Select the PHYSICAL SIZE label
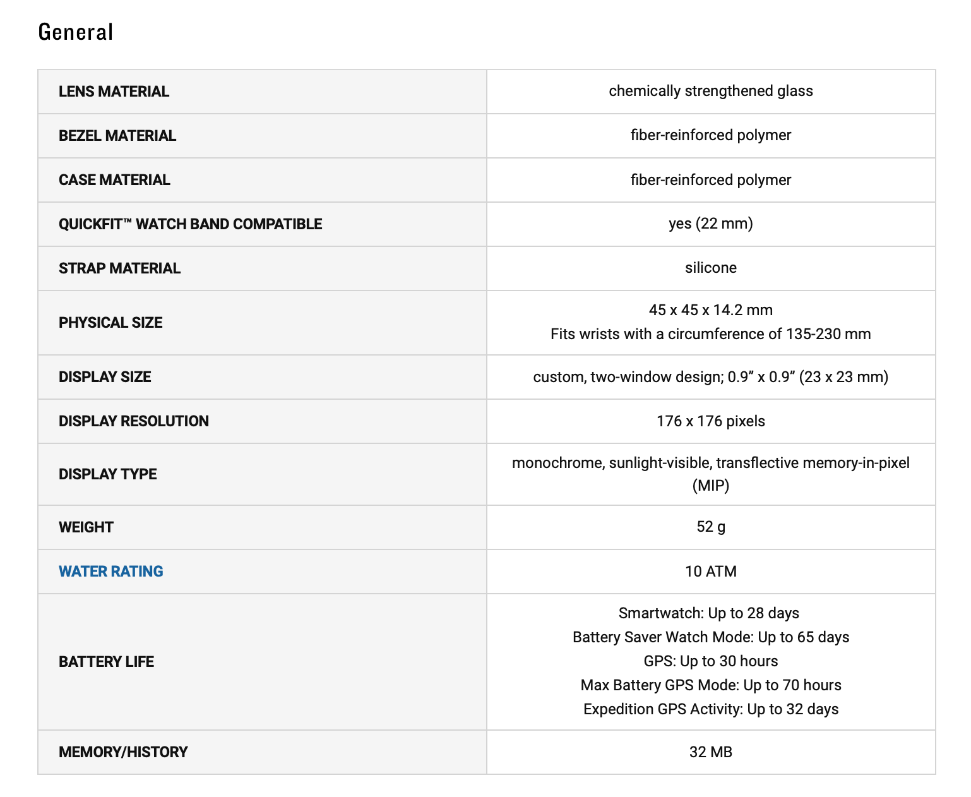Screen dimensions: 971x797 click(x=110, y=323)
